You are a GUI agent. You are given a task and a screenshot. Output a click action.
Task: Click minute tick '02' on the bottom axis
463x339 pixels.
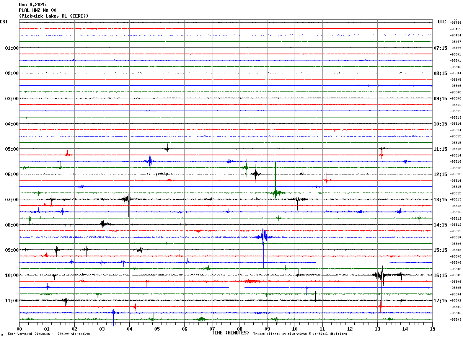point(74,329)
